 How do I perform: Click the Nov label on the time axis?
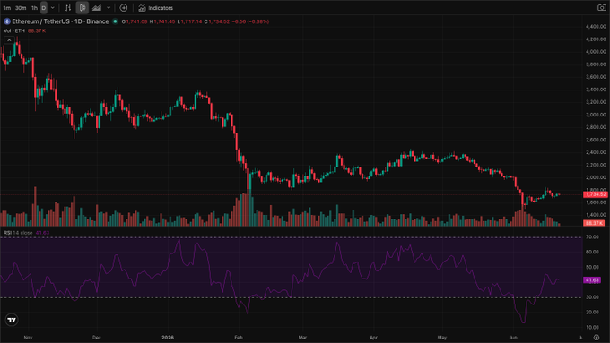coord(28,338)
